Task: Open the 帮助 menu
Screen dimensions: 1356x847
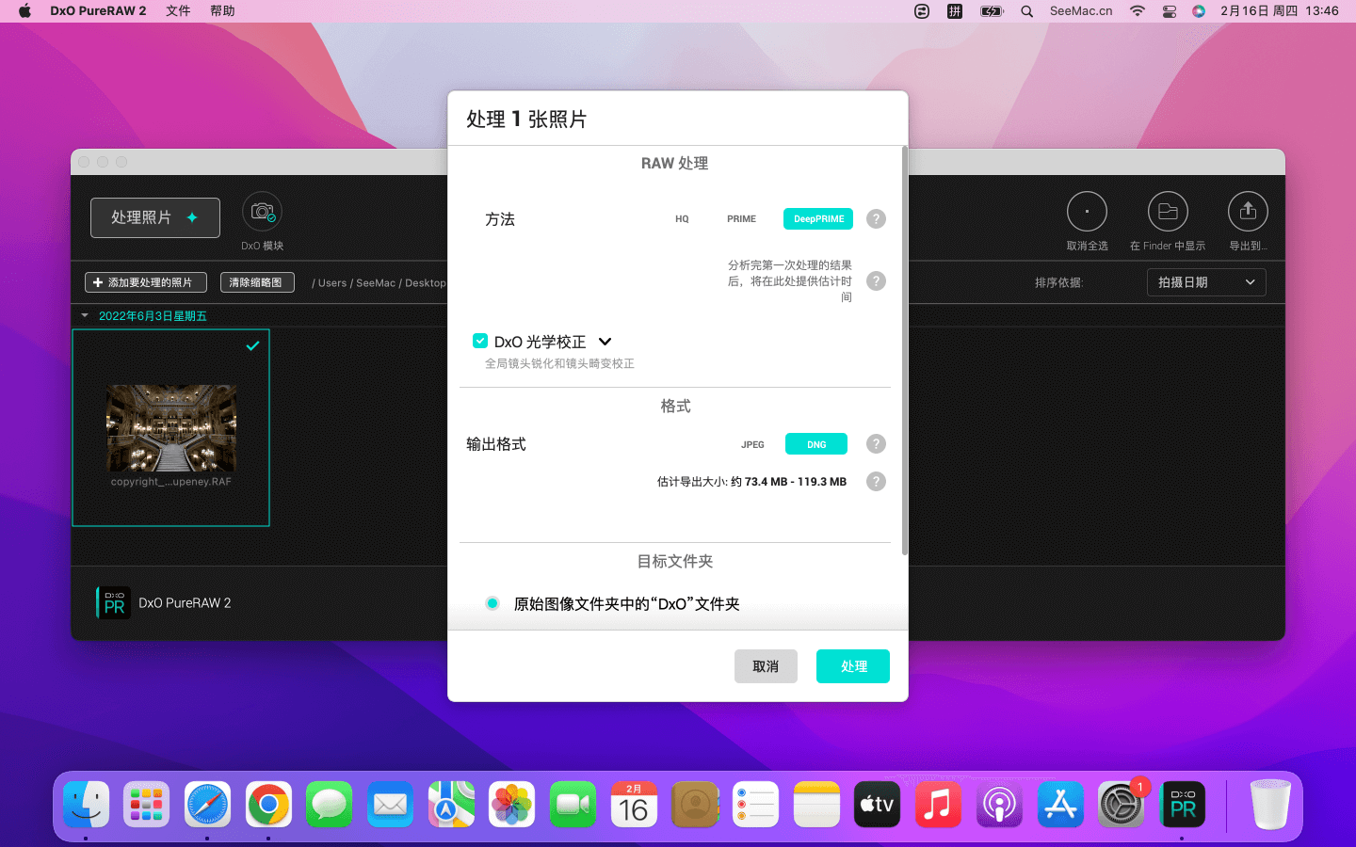Action: [222, 11]
